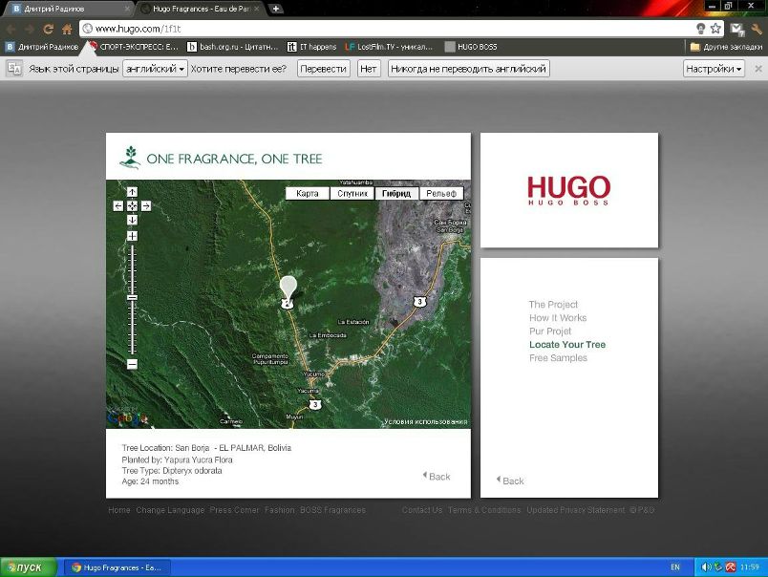Open the Free Samples link
The width and height of the screenshot is (768, 577).
(558, 358)
